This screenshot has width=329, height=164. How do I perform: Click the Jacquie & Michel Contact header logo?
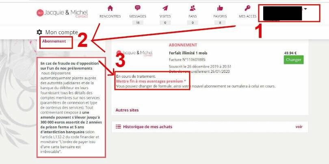coord(62,13)
